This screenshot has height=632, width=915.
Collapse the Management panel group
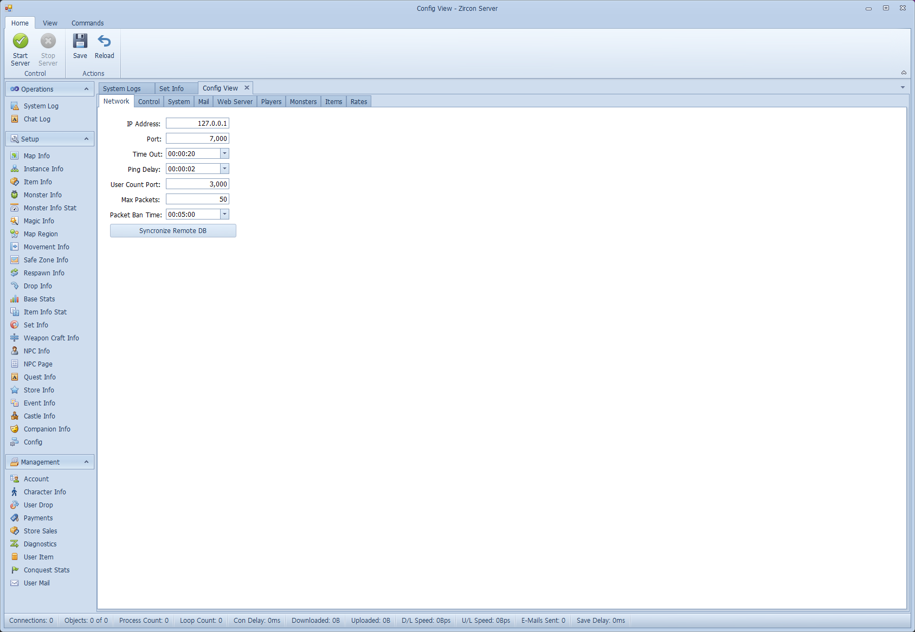[x=86, y=462]
